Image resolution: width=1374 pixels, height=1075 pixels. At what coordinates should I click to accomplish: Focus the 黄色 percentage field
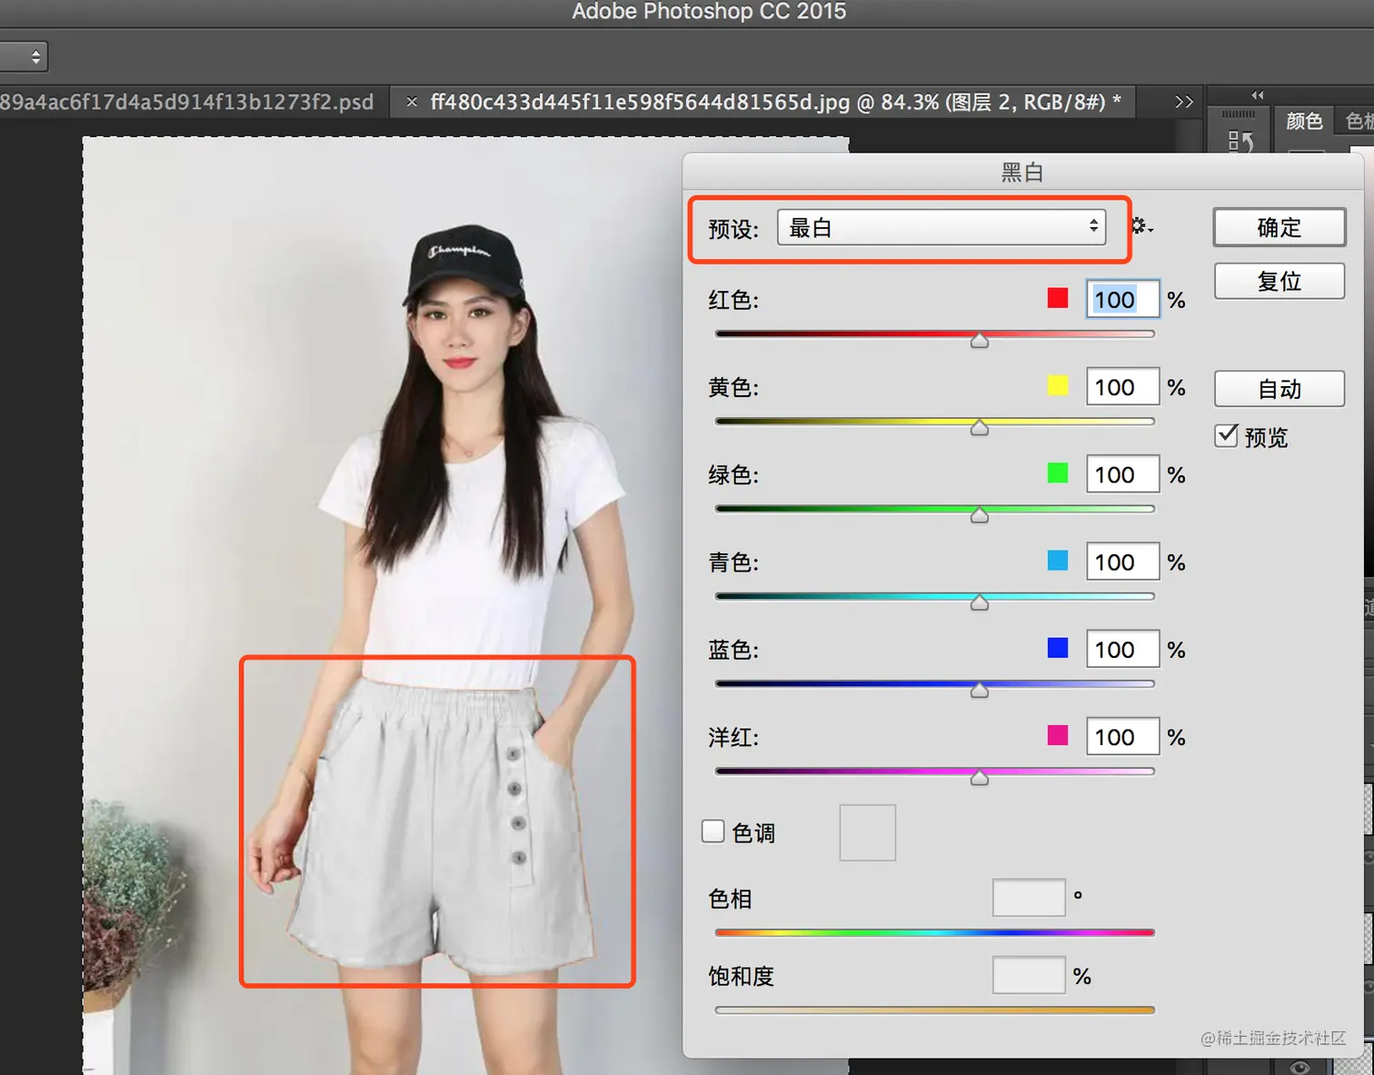pos(1123,387)
